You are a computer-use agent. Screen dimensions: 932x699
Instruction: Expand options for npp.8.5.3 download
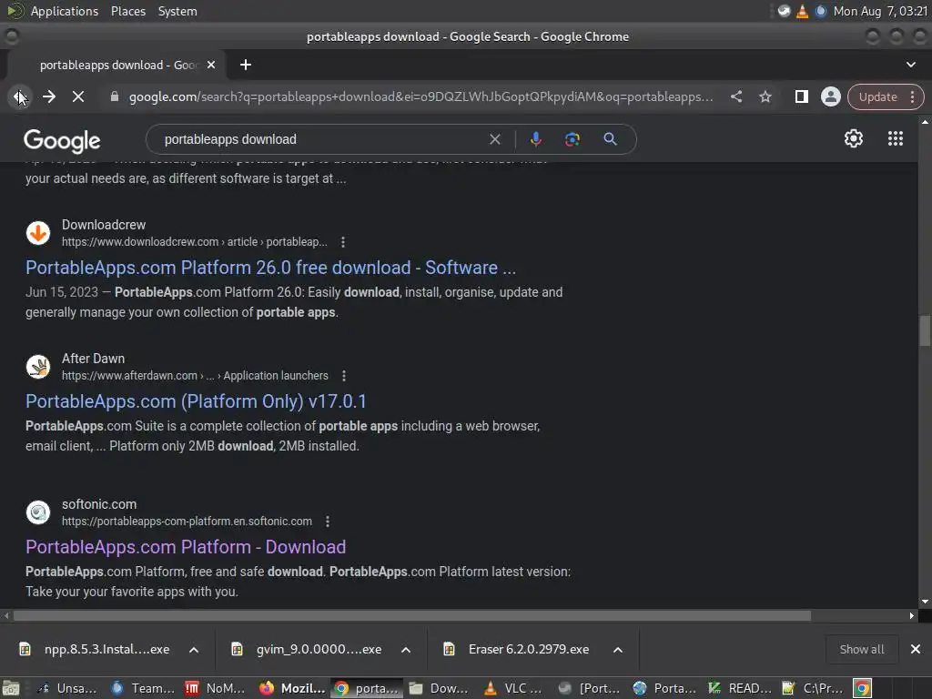tap(194, 650)
